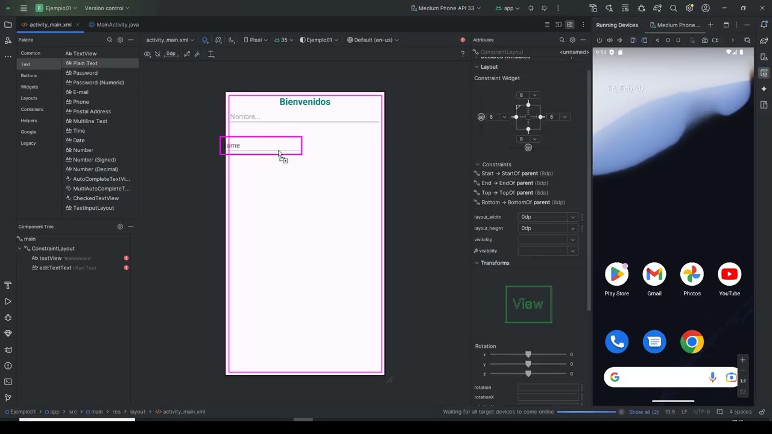
Task: Select Containers palette category
Action: click(32, 109)
